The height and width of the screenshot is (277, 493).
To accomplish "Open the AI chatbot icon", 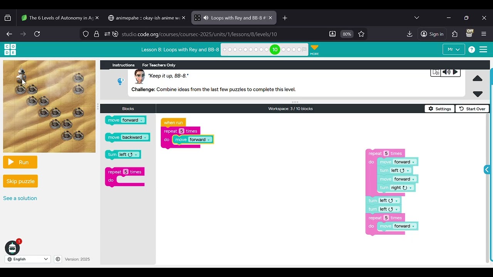I will click(x=12, y=248).
